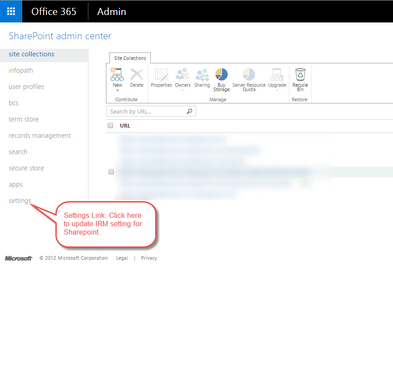Click the search magnifier icon
The width and height of the screenshot is (393, 371).
189,111
